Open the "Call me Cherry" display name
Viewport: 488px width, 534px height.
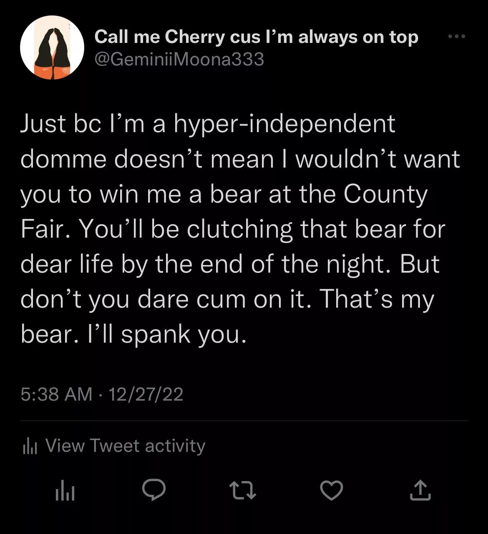coord(159,37)
